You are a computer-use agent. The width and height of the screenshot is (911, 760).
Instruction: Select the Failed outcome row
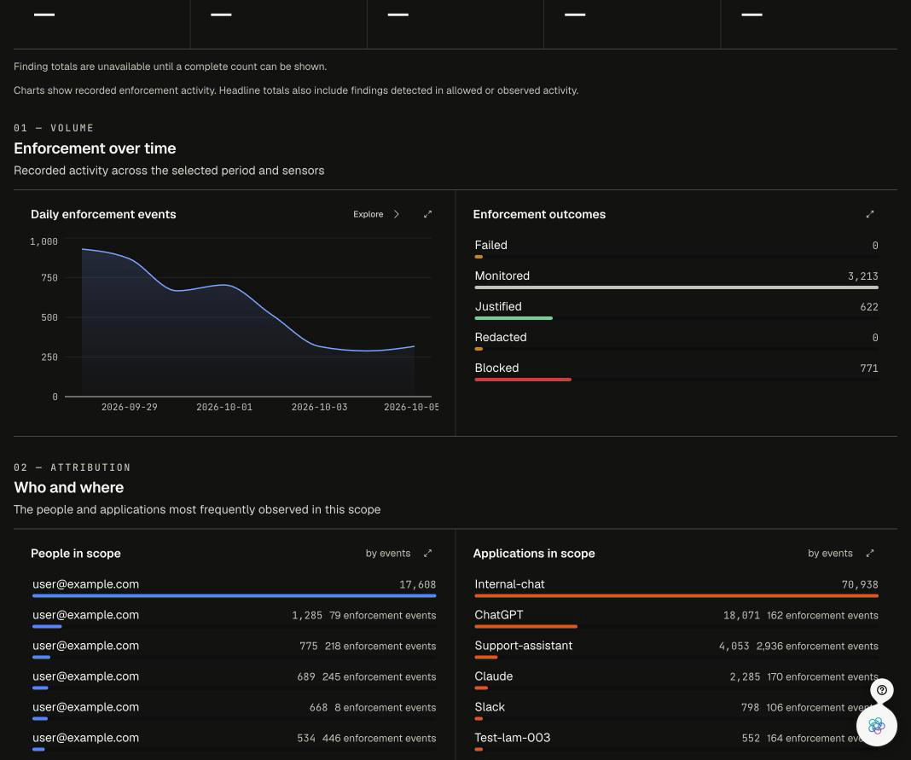tap(676, 248)
